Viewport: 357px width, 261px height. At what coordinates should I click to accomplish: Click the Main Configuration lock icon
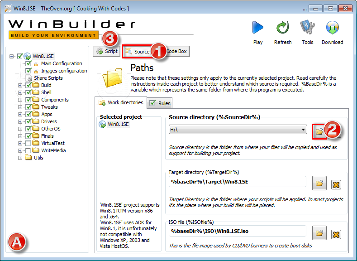pyautogui.click(x=36, y=64)
